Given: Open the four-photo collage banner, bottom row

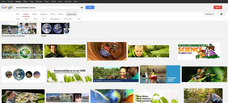Looking at the screenshot, I should [68, 98].
